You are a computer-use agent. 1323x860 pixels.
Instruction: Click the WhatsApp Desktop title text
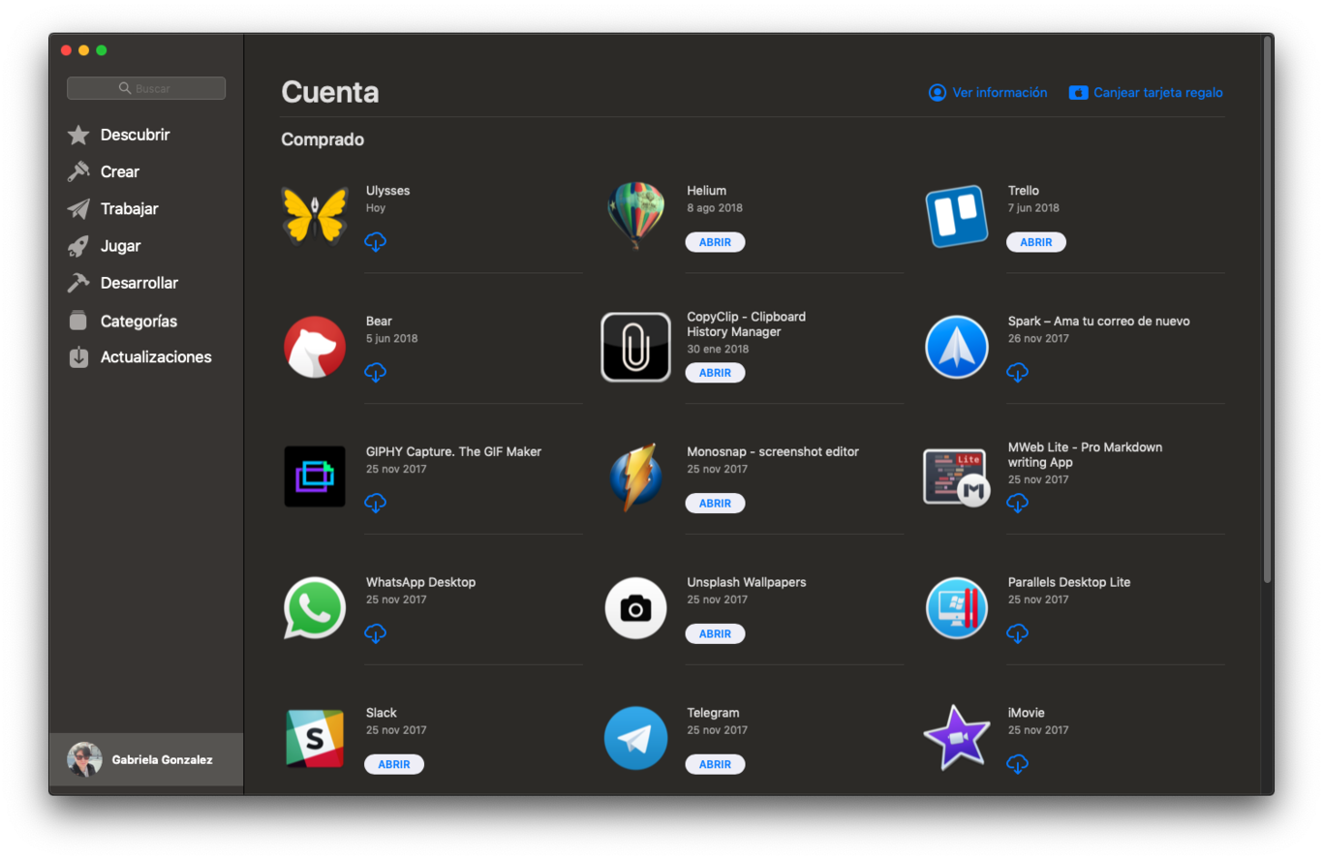420,582
